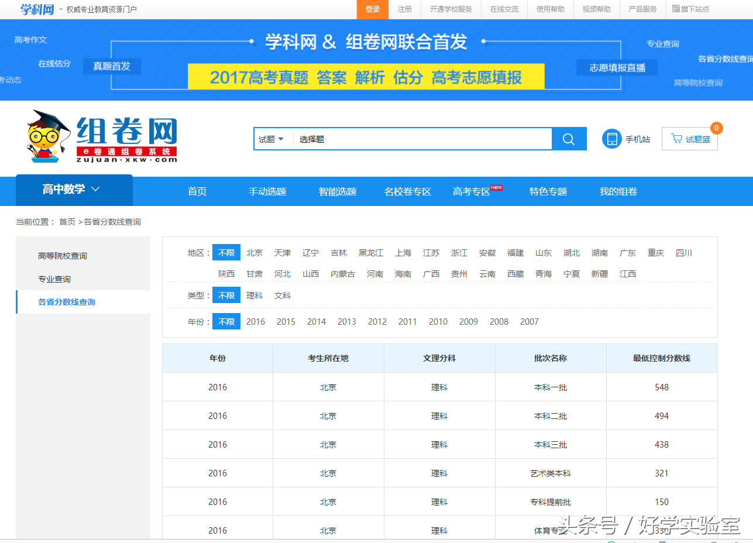Open the 在线交流 menu item
This screenshot has width=753, height=543.
click(x=504, y=9)
